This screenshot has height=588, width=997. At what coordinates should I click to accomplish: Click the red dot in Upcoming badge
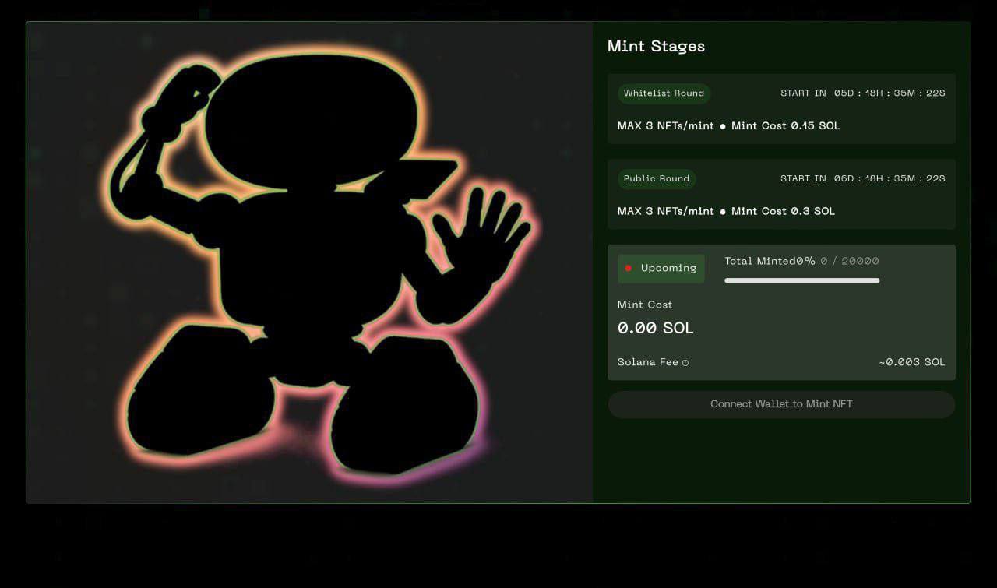(x=629, y=269)
